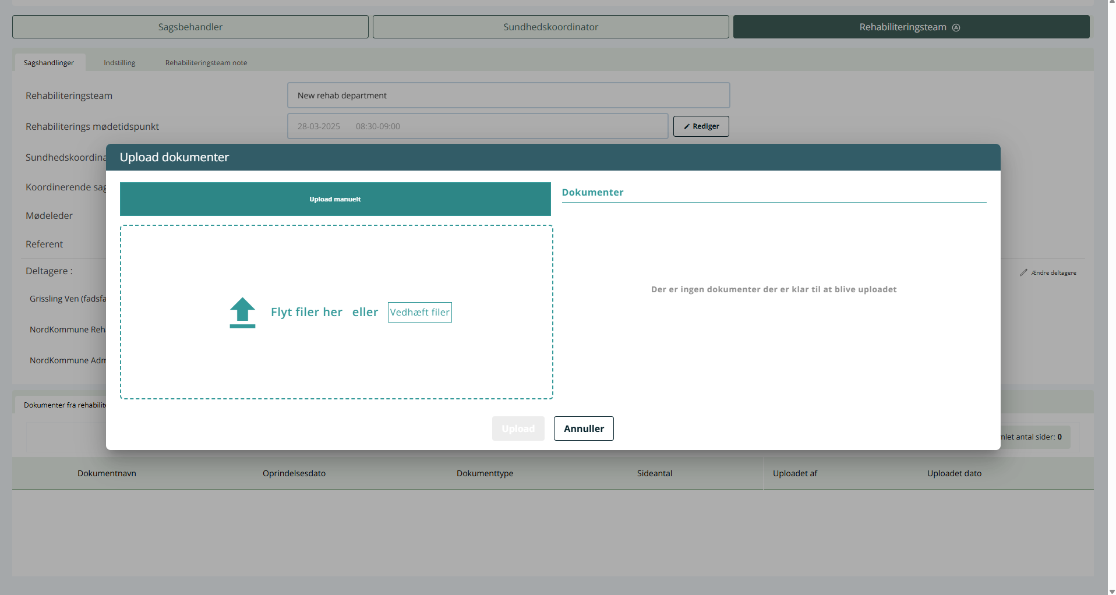Open the Rehabiliteringsteam note tab
The image size is (1116, 595).
tap(206, 63)
